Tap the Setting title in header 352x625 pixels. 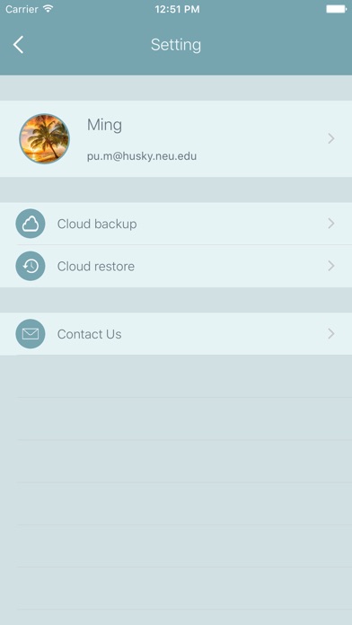[176, 45]
